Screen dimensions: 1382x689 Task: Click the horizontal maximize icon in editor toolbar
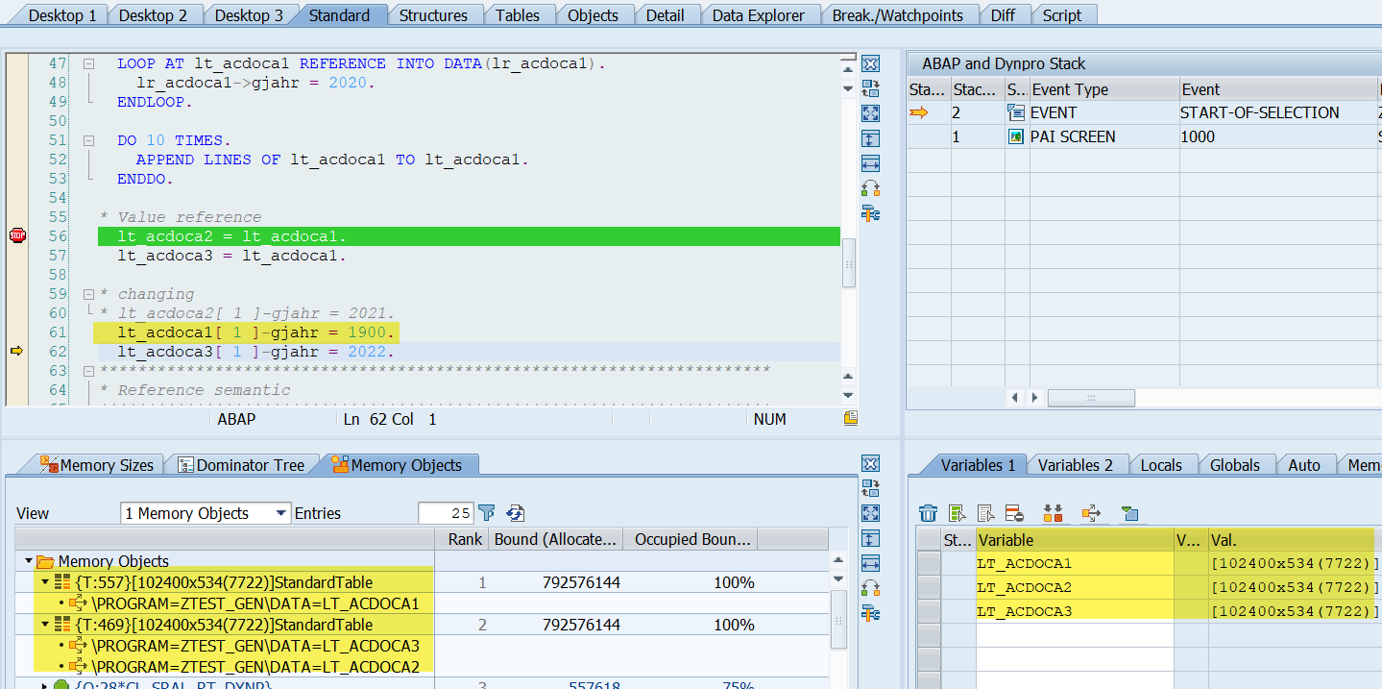(870, 163)
